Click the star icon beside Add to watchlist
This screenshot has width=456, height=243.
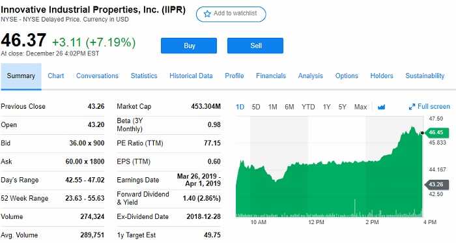207,14
